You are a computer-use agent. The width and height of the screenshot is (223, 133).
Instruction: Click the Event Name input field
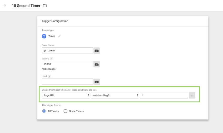click(x=67, y=51)
